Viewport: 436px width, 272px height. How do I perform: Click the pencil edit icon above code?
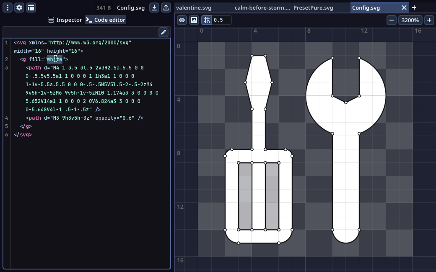click(163, 32)
